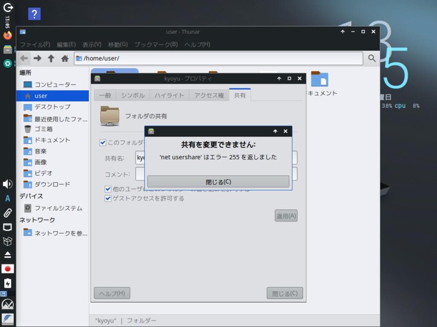
Task: Click the home folder toolbar icon
Action: pyautogui.click(x=65, y=59)
